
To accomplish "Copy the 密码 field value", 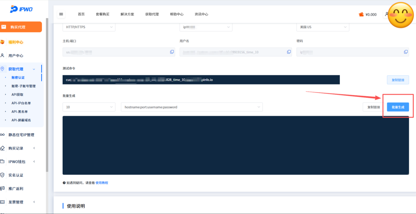I will pos(406,52).
